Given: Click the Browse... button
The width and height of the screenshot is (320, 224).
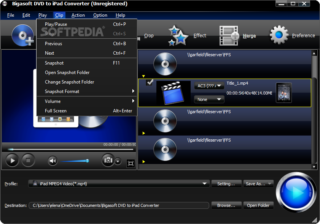Looking at the screenshot, I should tap(226, 205).
